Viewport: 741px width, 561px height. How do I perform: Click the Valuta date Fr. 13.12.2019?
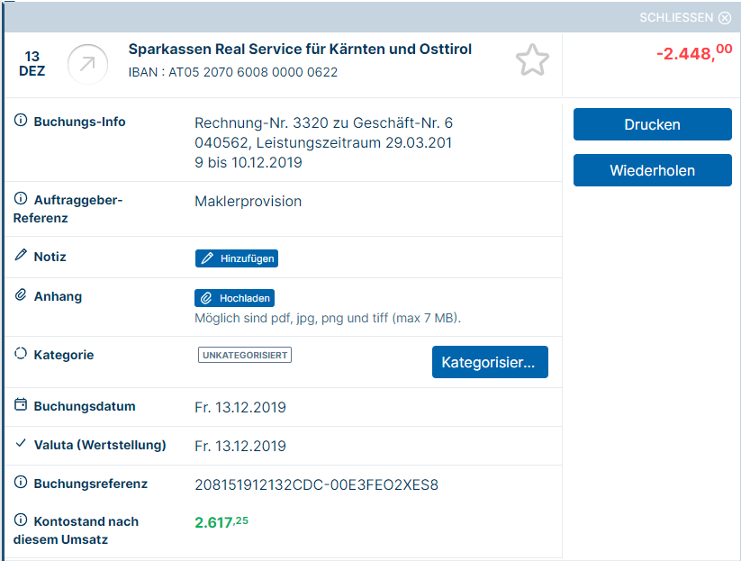click(240, 446)
